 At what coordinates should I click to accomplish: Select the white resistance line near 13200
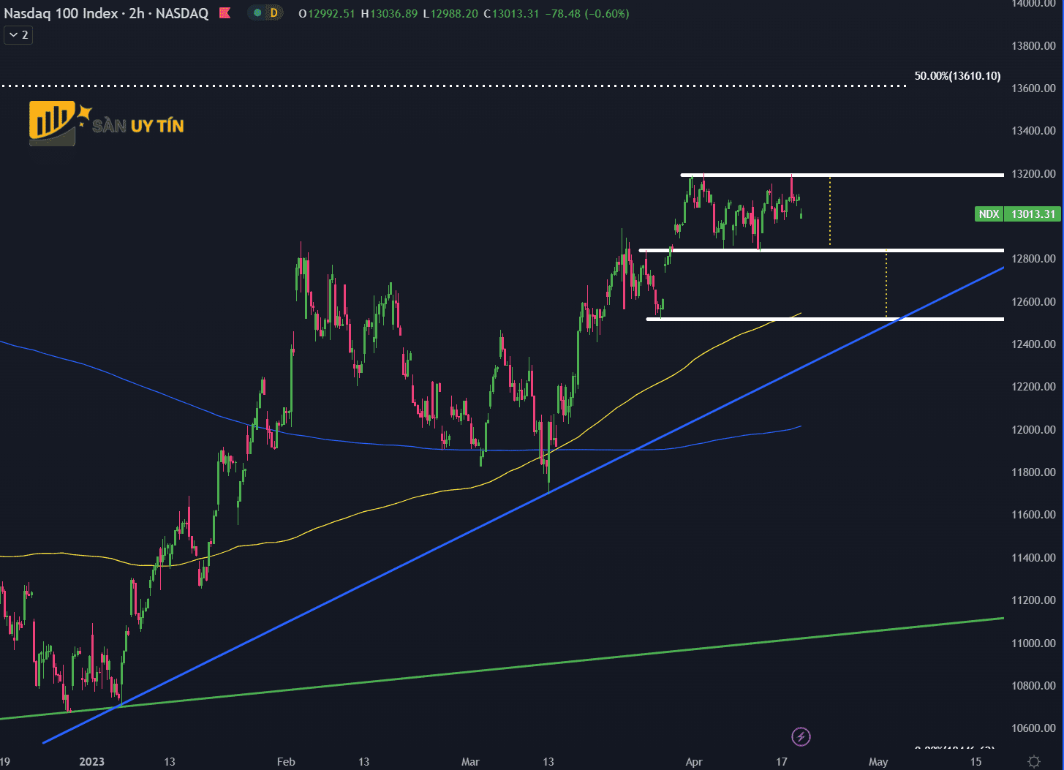pyautogui.click(x=842, y=175)
